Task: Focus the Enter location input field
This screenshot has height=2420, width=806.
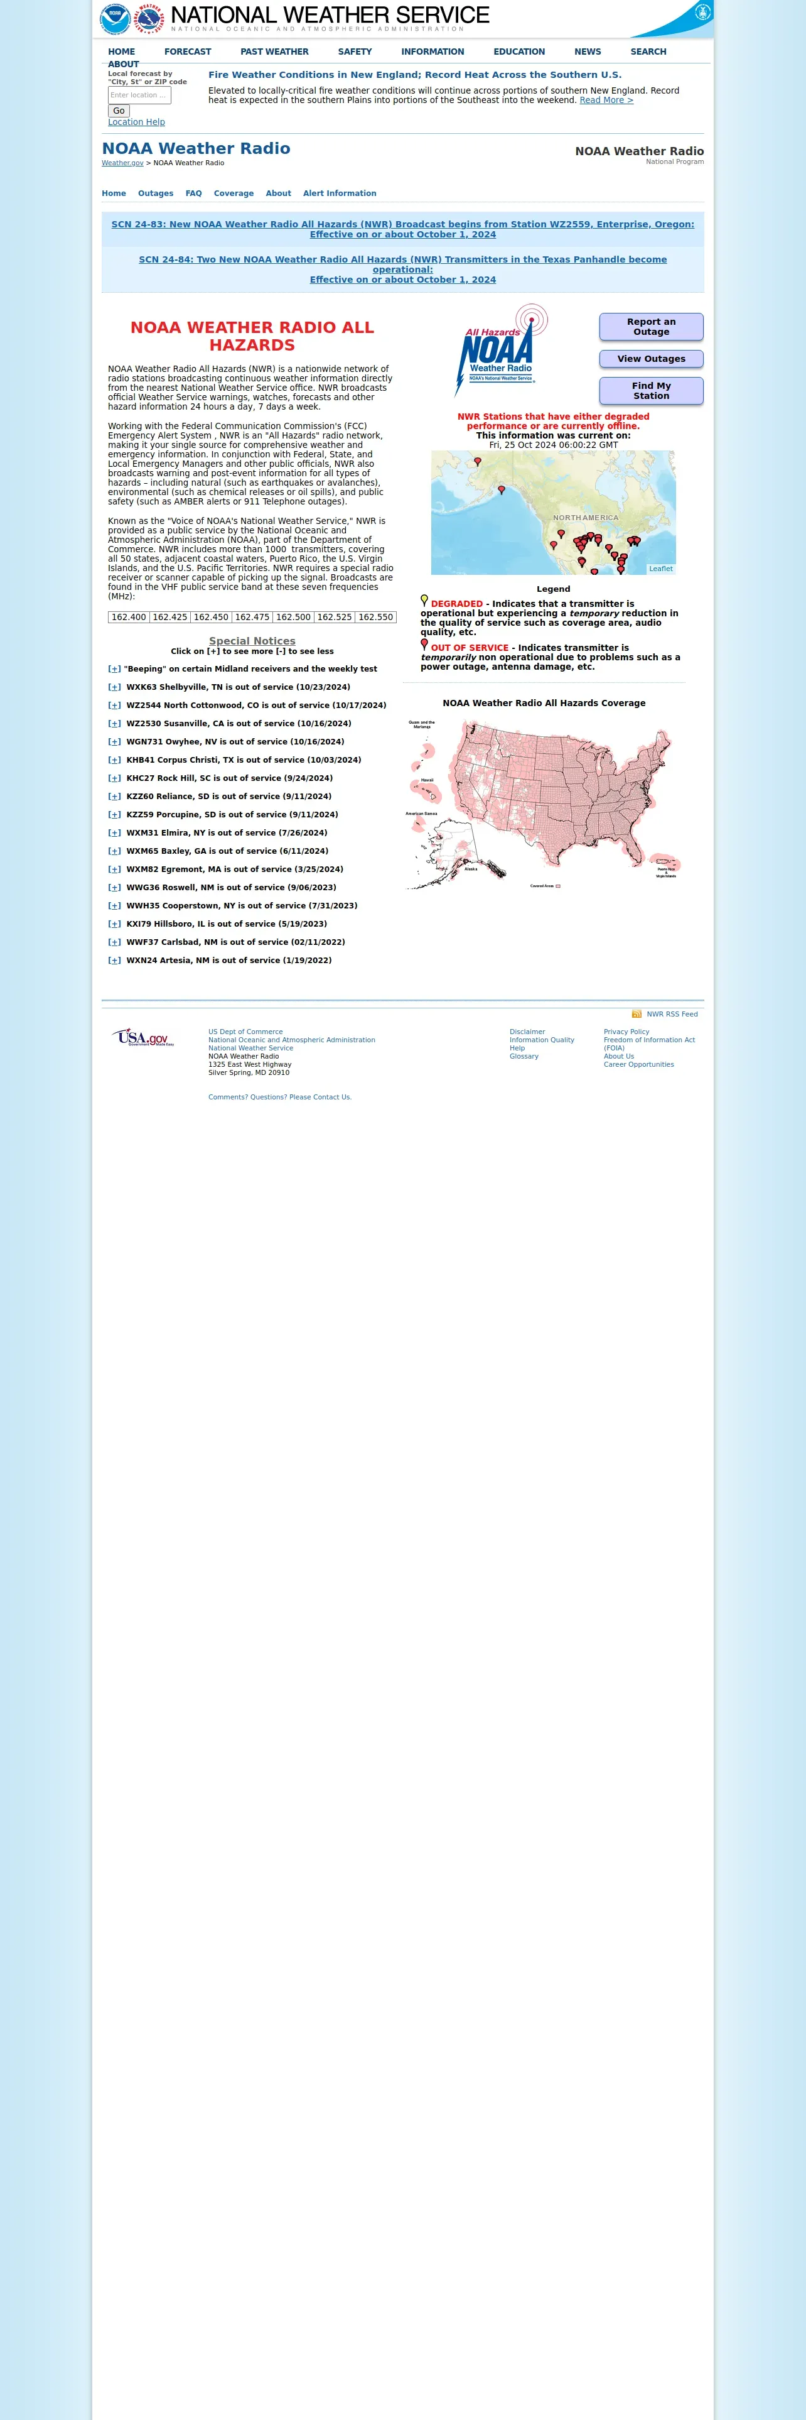Action: coord(139,95)
